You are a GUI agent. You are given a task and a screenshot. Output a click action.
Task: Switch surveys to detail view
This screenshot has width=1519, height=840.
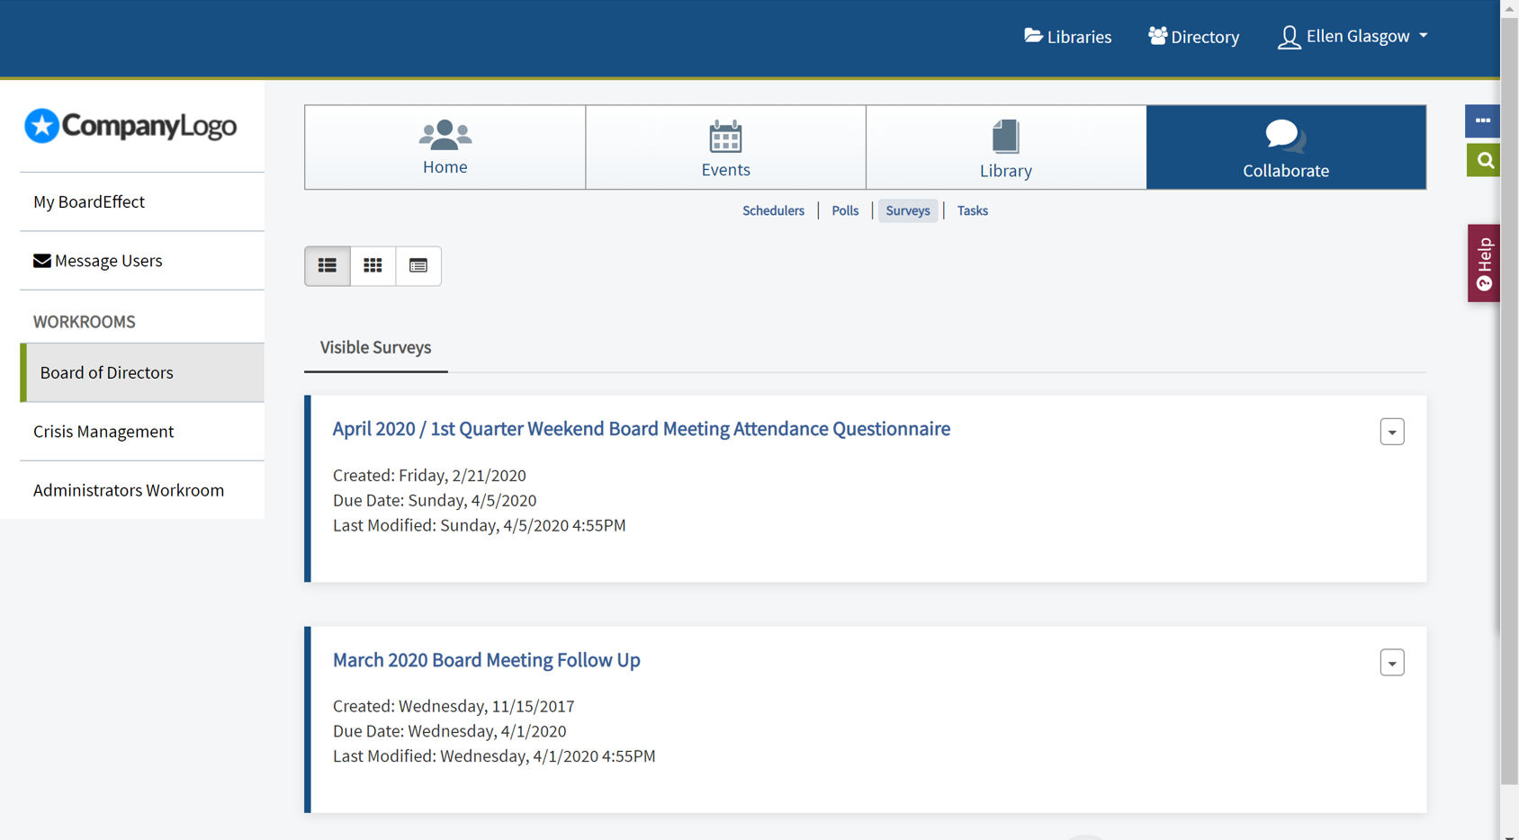418,266
